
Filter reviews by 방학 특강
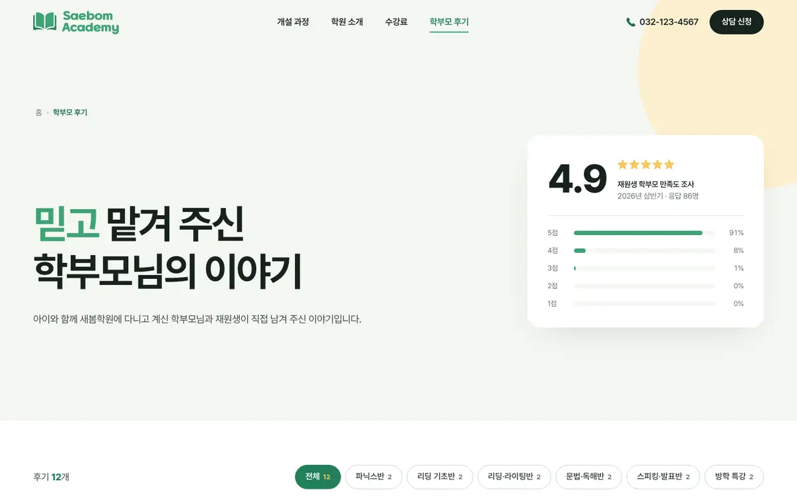734,477
